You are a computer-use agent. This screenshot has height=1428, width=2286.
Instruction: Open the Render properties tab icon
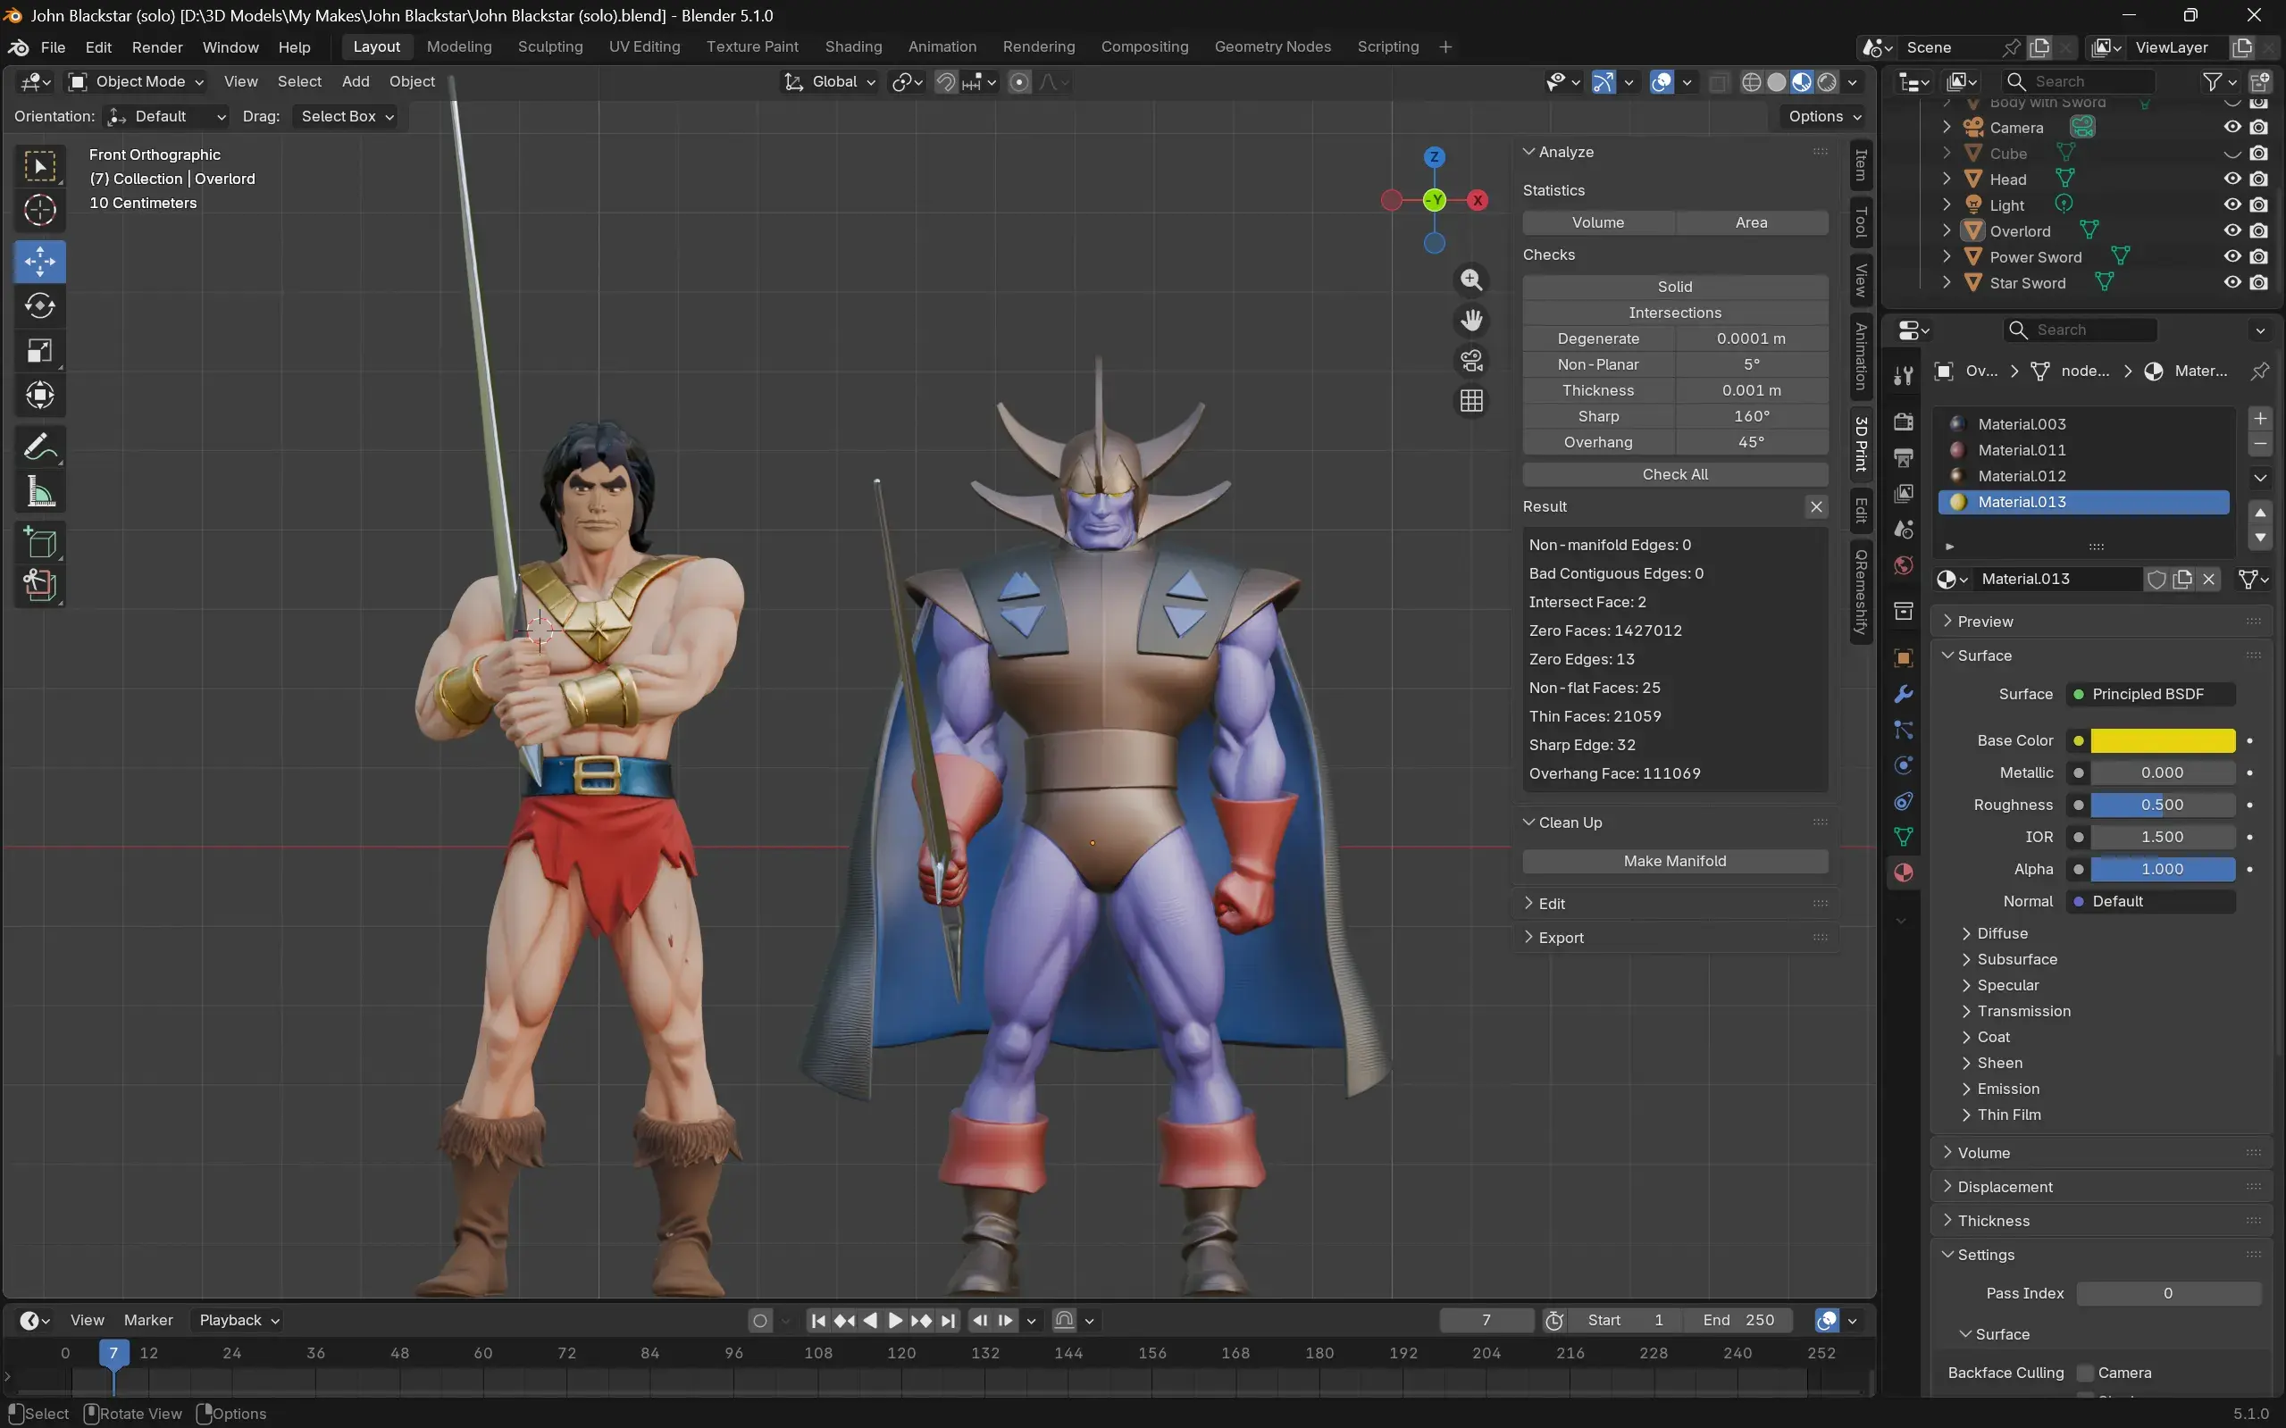point(1904,422)
